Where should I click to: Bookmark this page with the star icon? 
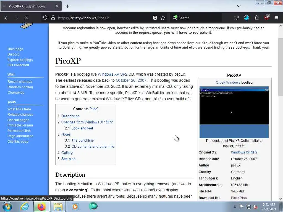(x=163, y=18)
